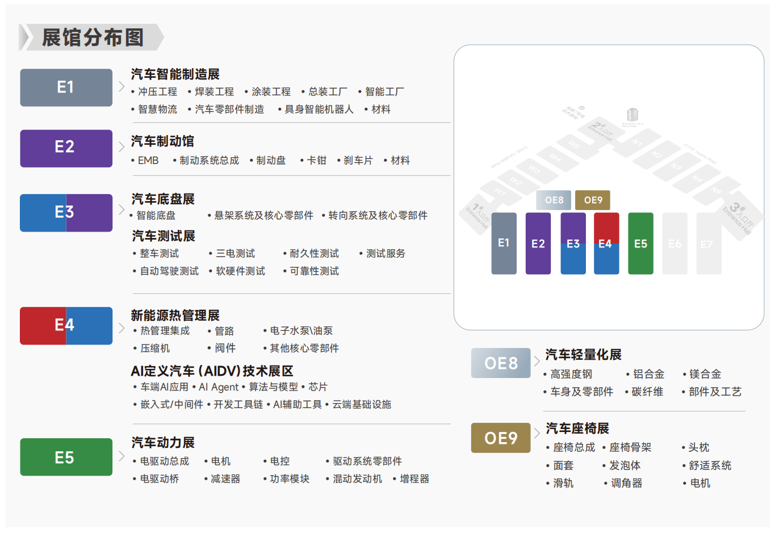775x533 pixels.
Task: Click the 展馆分布图 title banner
Action: coord(91,37)
